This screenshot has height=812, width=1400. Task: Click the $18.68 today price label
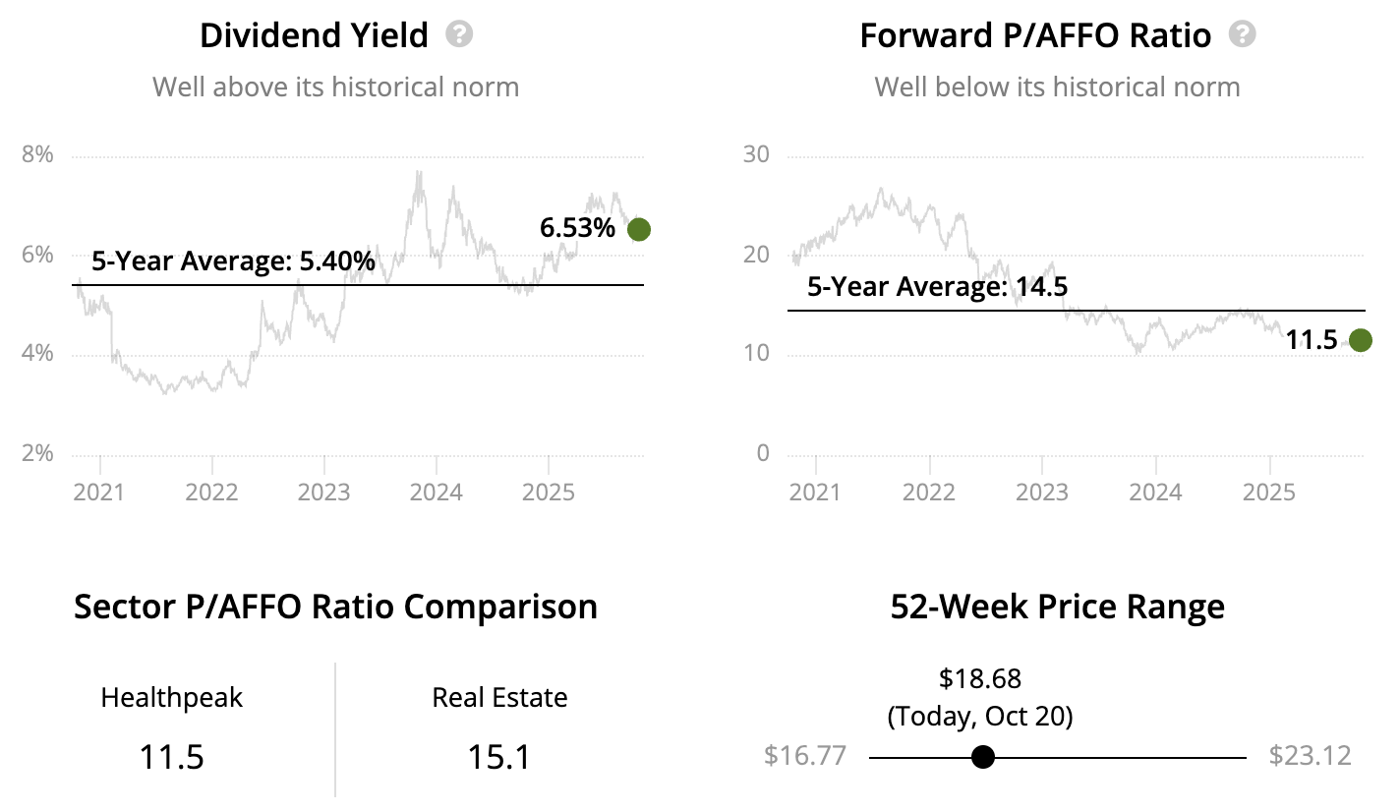[x=980, y=678]
